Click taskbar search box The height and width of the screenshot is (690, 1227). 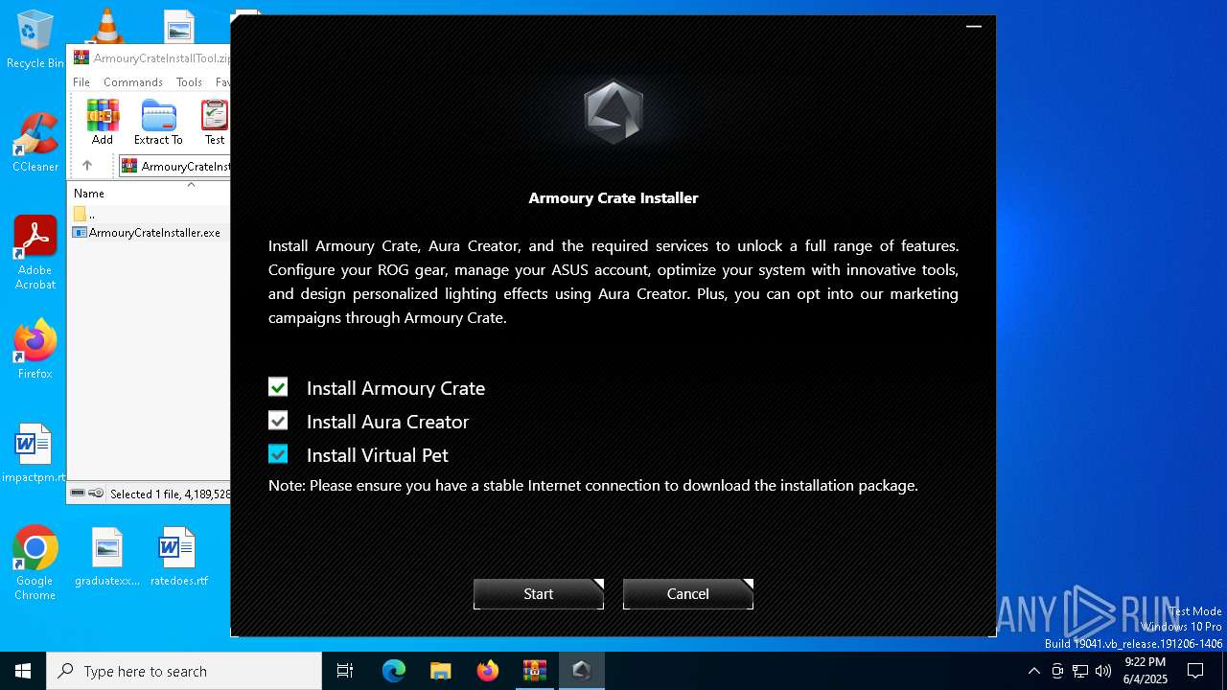point(184,671)
